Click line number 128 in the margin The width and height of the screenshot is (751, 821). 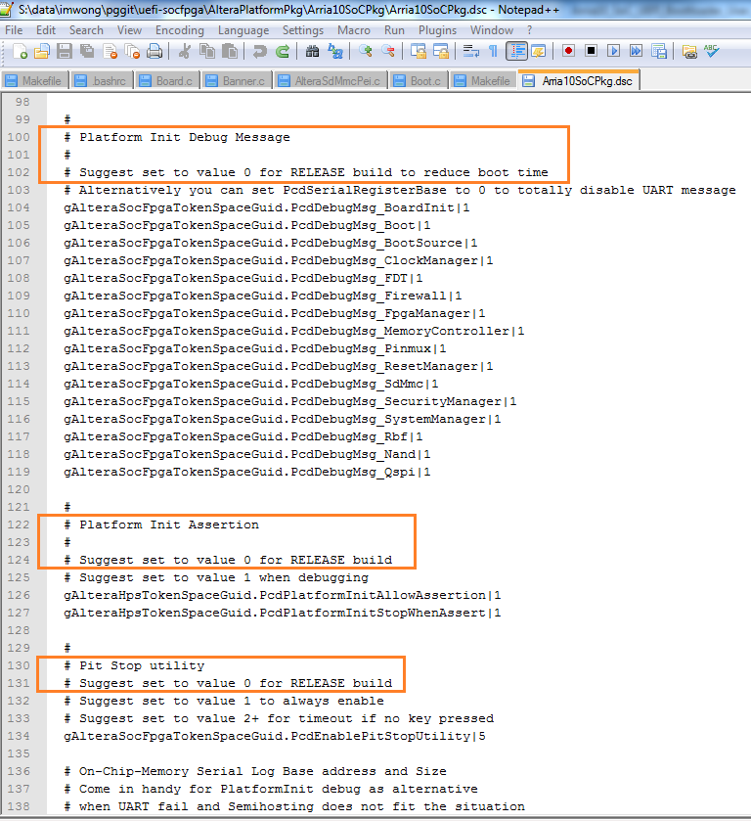19,630
